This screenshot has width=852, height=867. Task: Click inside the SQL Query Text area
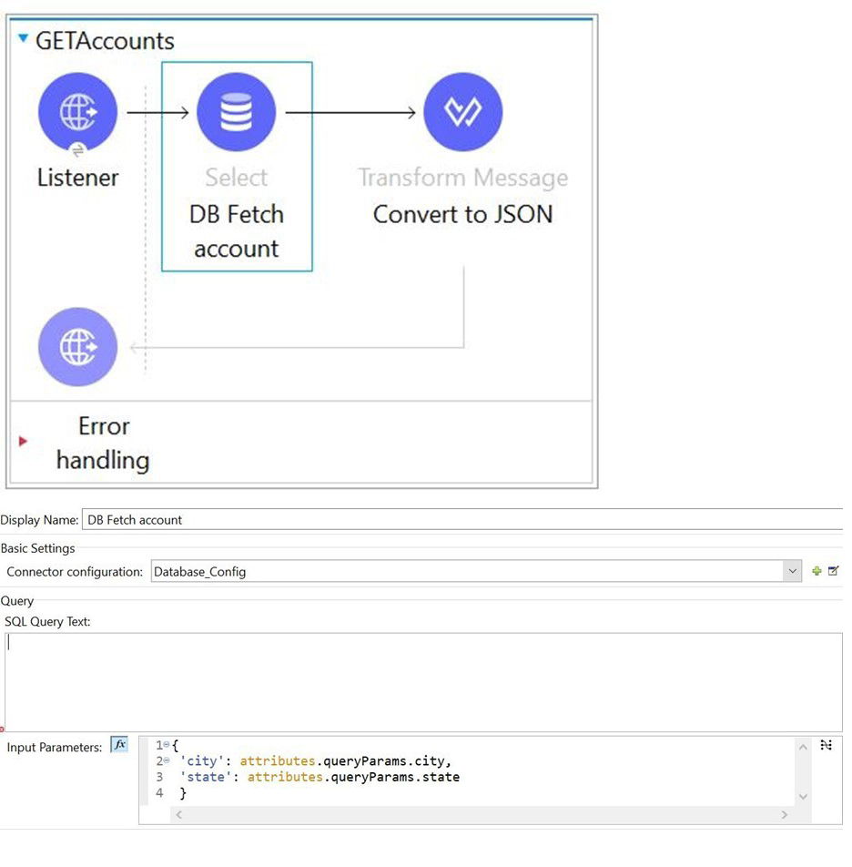[x=419, y=681]
